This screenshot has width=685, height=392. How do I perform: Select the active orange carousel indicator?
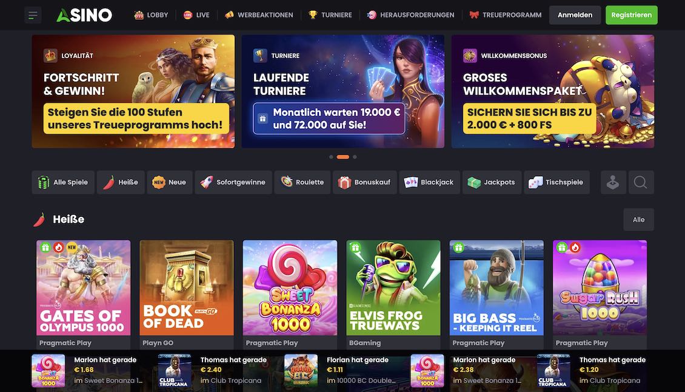pos(343,157)
